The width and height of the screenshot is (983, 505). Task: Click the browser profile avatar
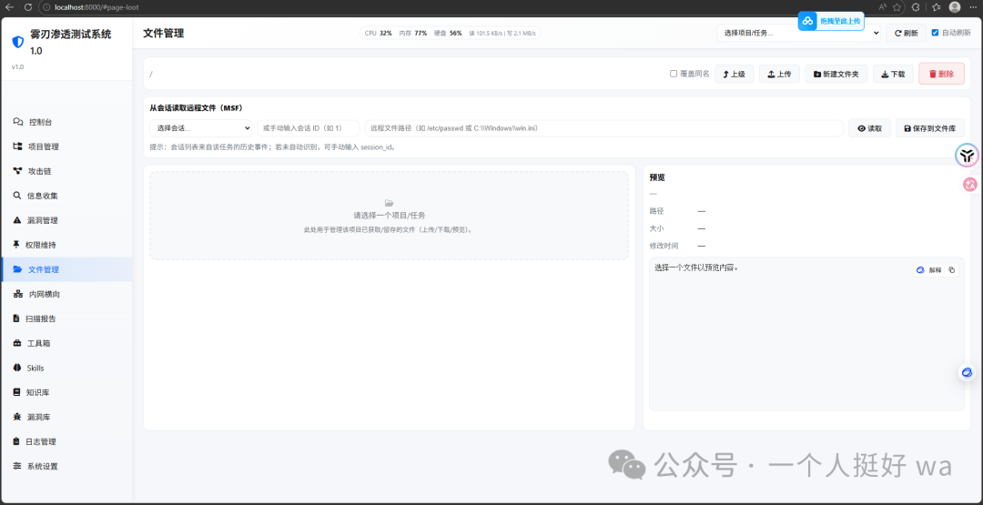955,7
